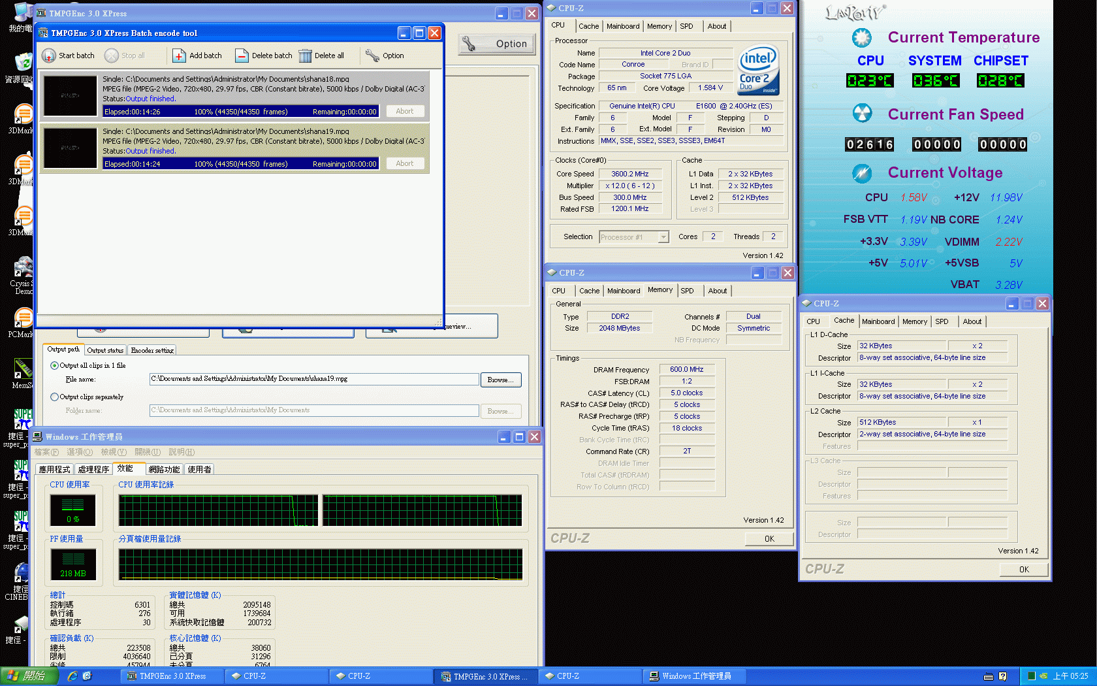Click Abort for the shana18.mpg job
Screen dimensions: 1097x686
(x=405, y=111)
